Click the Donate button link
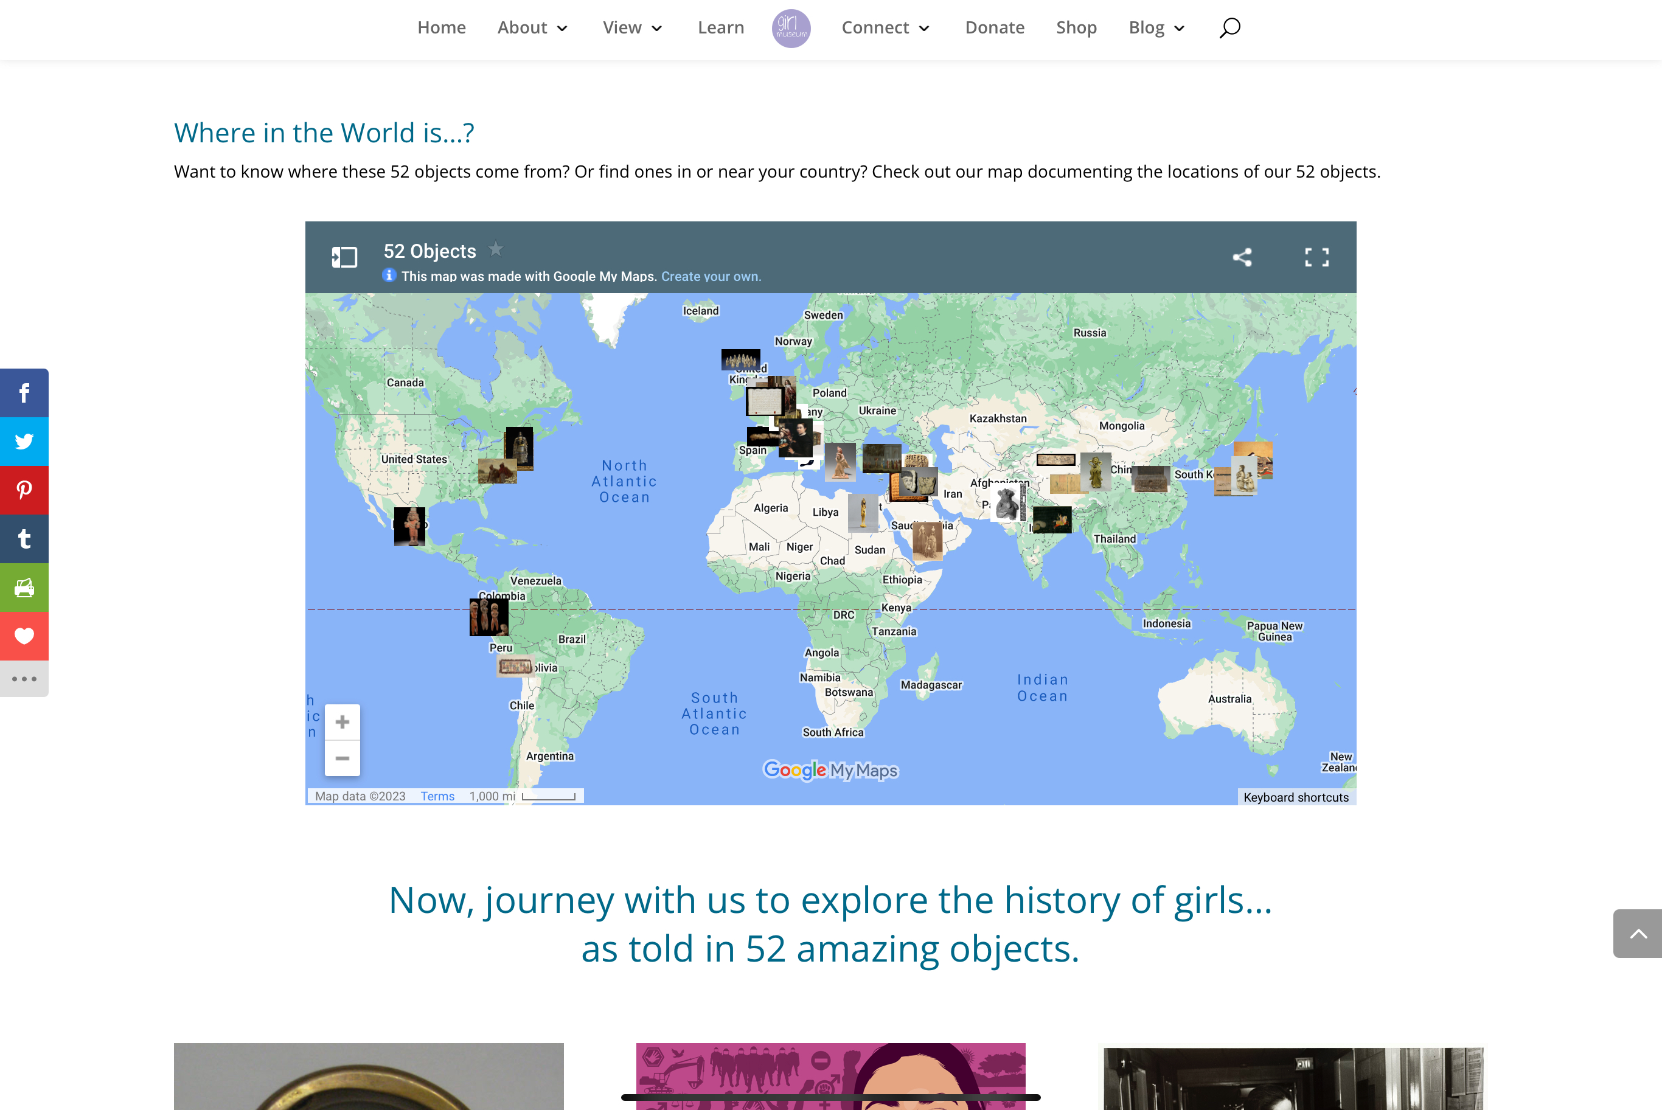This screenshot has width=1662, height=1110. coord(995,27)
